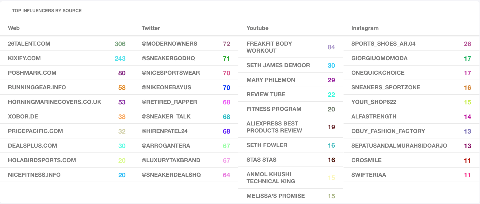Screen dimensions: 480x204
Task: Select the @SNEAKERGODHQ Twitter influencer
Action: pyautogui.click(x=168, y=58)
